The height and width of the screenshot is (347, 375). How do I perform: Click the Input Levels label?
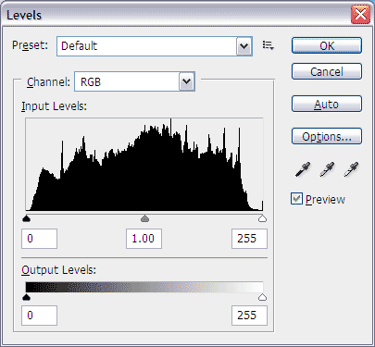(54, 106)
